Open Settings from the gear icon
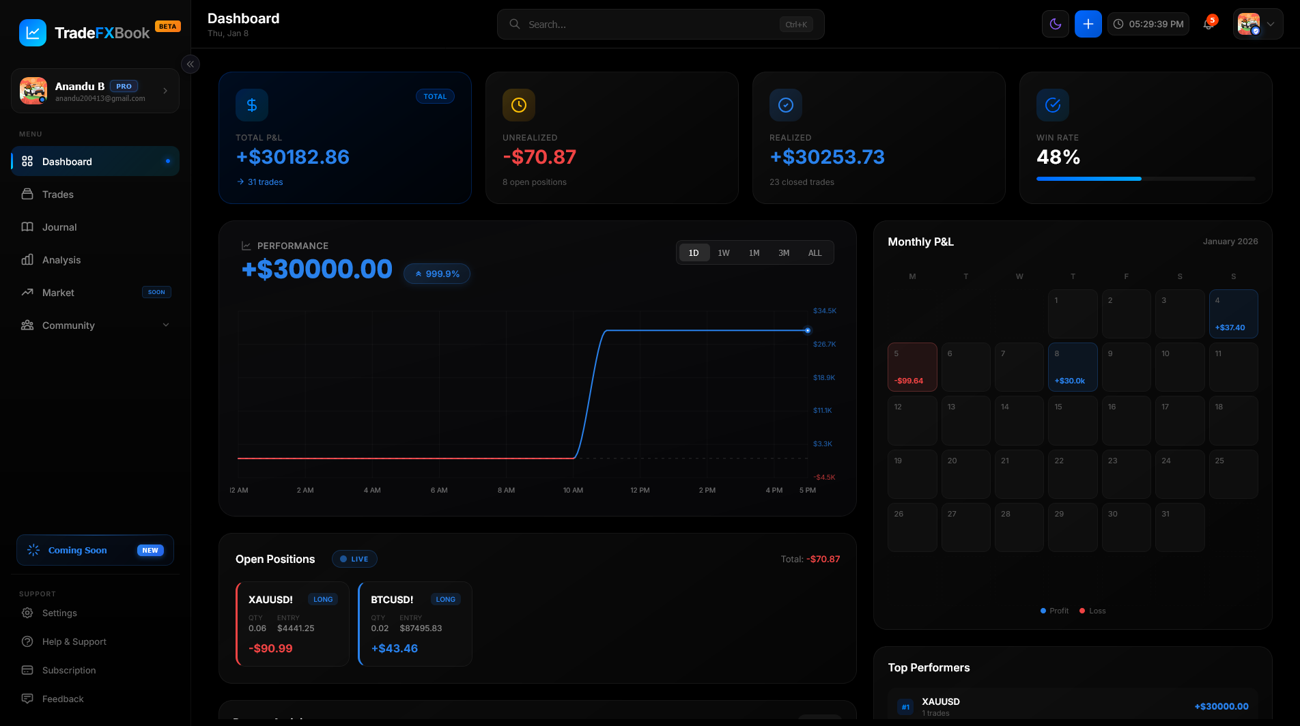Image resolution: width=1300 pixels, height=726 pixels. [27, 613]
